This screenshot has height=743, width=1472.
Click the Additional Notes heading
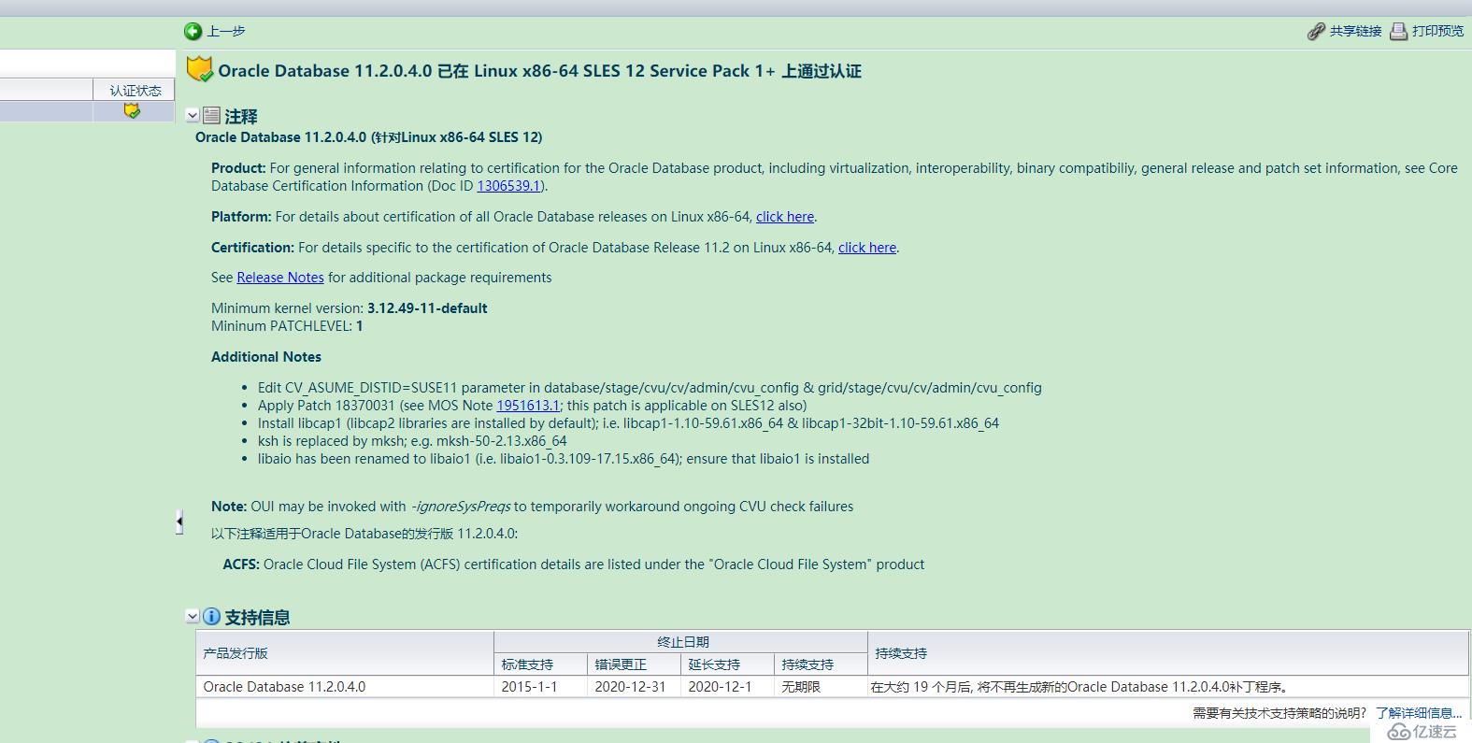tap(266, 357)
